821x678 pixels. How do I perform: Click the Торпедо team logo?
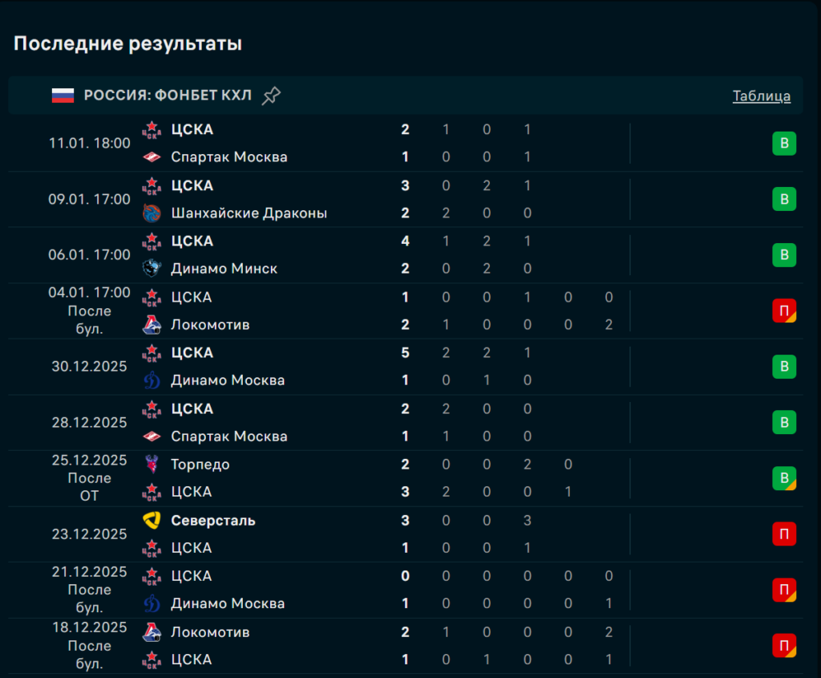tap(152, 465)
